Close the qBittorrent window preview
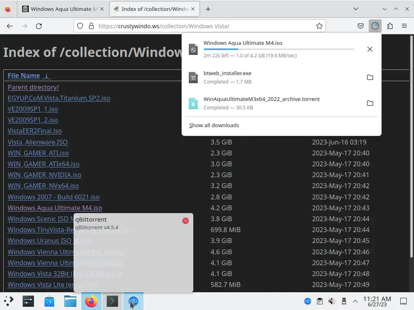Viewport: 414px width, 310px height. point(185,221)
